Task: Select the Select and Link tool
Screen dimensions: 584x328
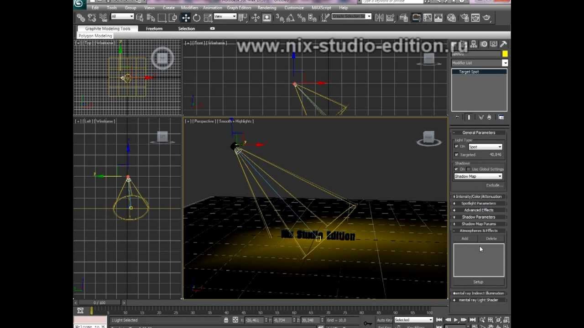Action: pyautogui.click(x=81, y=18)
